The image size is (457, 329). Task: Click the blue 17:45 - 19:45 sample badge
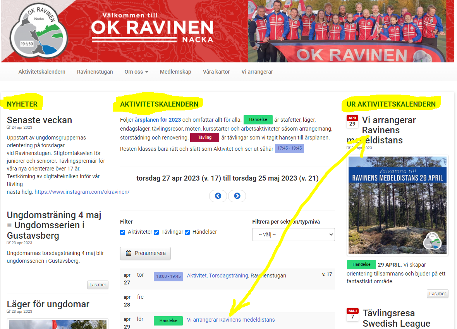(289, 148)
